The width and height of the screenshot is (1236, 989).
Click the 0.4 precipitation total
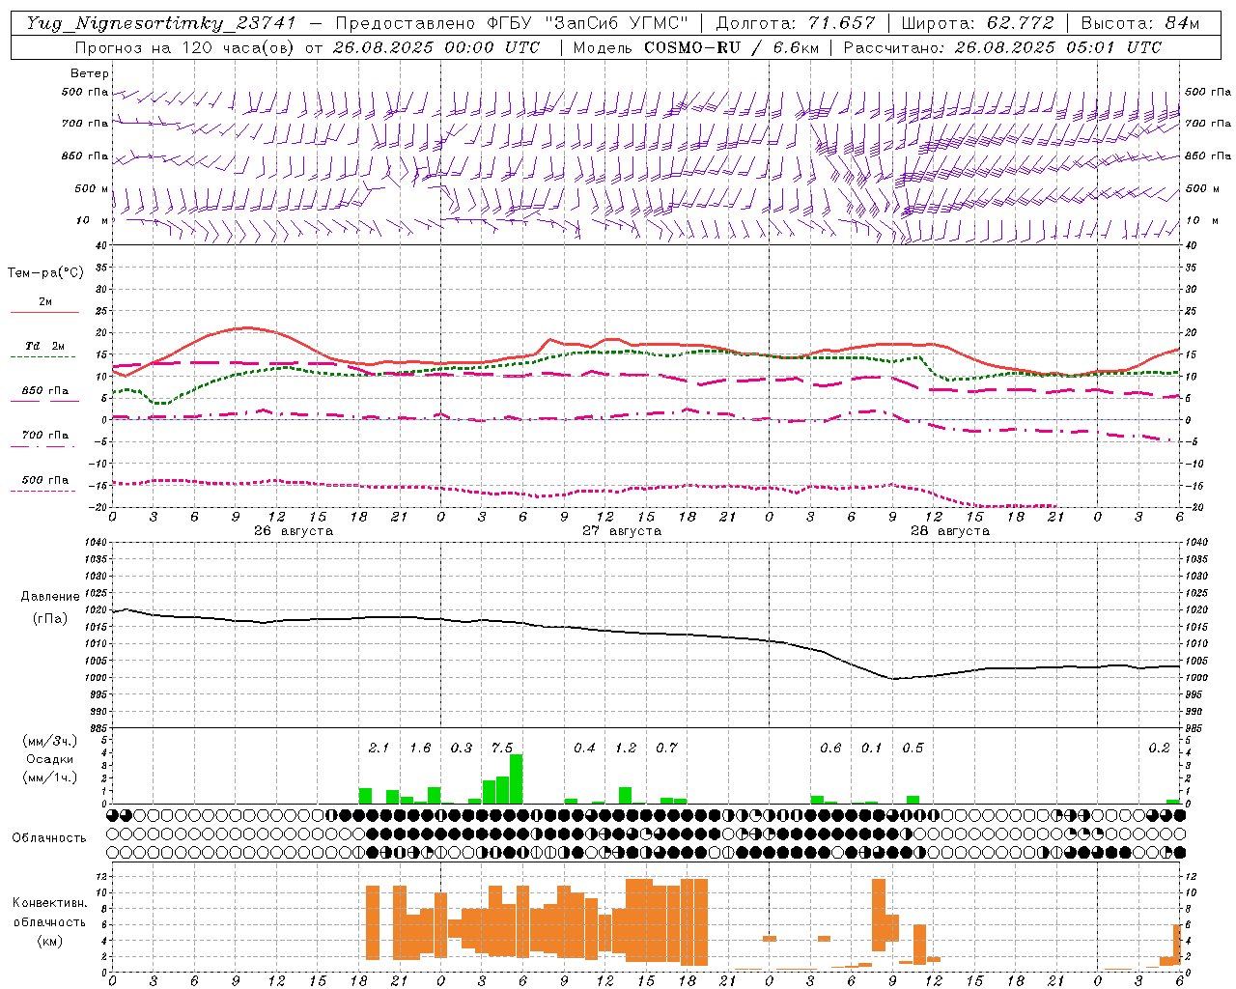point(584,748)
